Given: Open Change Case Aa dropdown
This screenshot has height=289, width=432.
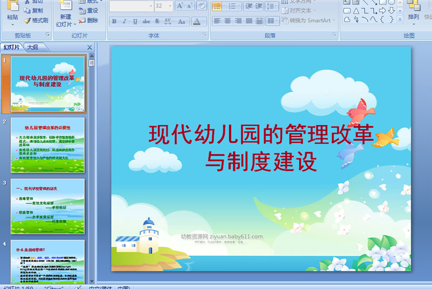Looking at the screenshot, I should click(183, 21).
